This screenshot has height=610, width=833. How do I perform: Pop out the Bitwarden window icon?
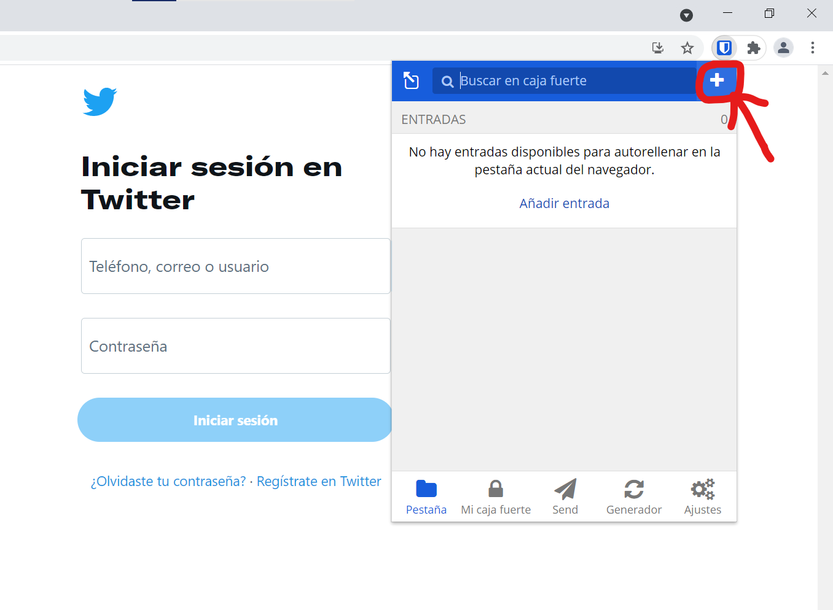point(411,80)
